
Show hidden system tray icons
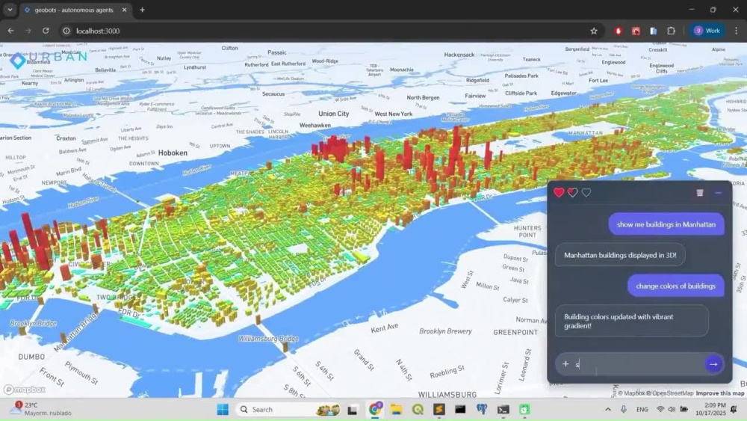point(608,409)
